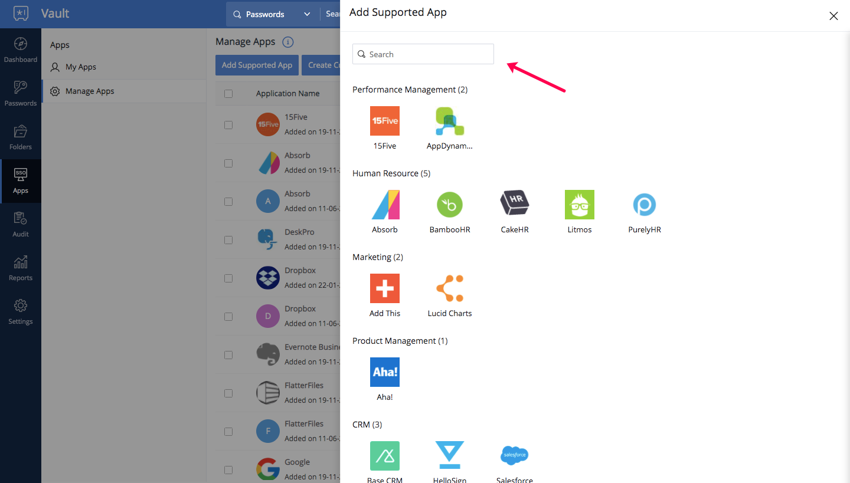Image resolution: width=850 pixels, height=483 pixels.
Task: Open the Passwords search scope dropdown
Action: [x=273, y=14]
